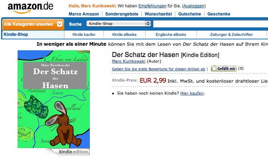This screenshot has height=160, width=268.
Task: Open the Kindle kaufen tab
Action: click(84, 34)
